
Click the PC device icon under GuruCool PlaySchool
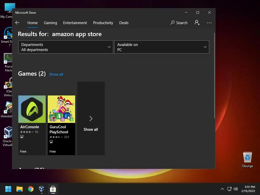[51, 142]
